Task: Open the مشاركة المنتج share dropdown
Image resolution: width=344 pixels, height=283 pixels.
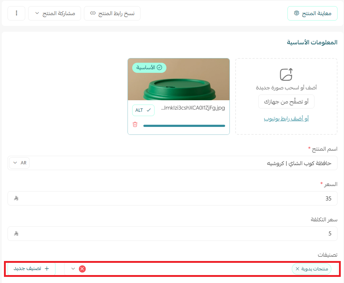Action: (x=54, y=13)
